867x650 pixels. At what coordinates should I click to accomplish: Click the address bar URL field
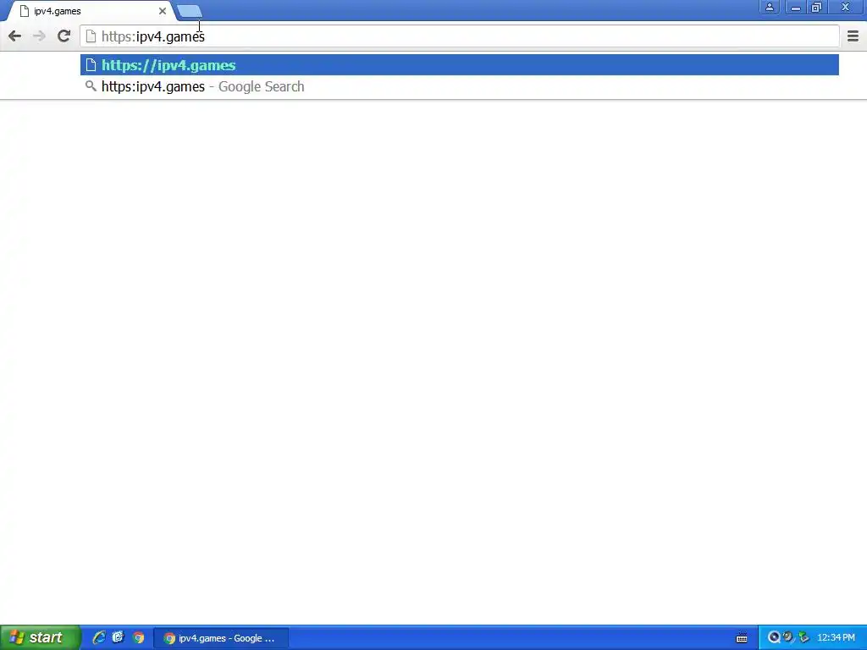pos(460,36)
